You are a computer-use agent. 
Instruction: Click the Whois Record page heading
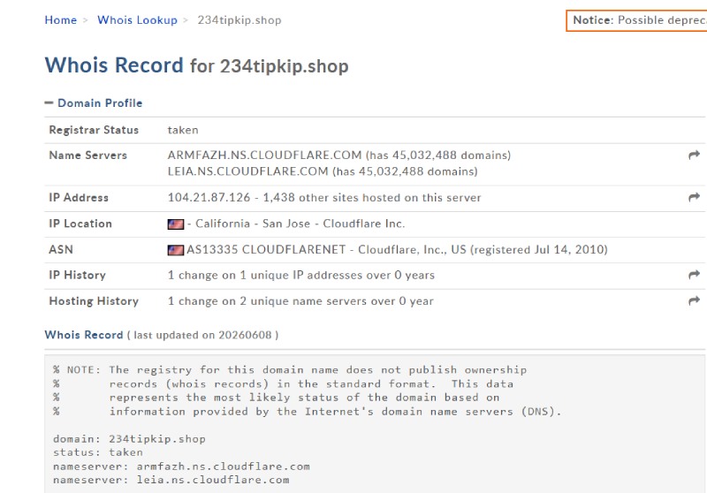196,65
